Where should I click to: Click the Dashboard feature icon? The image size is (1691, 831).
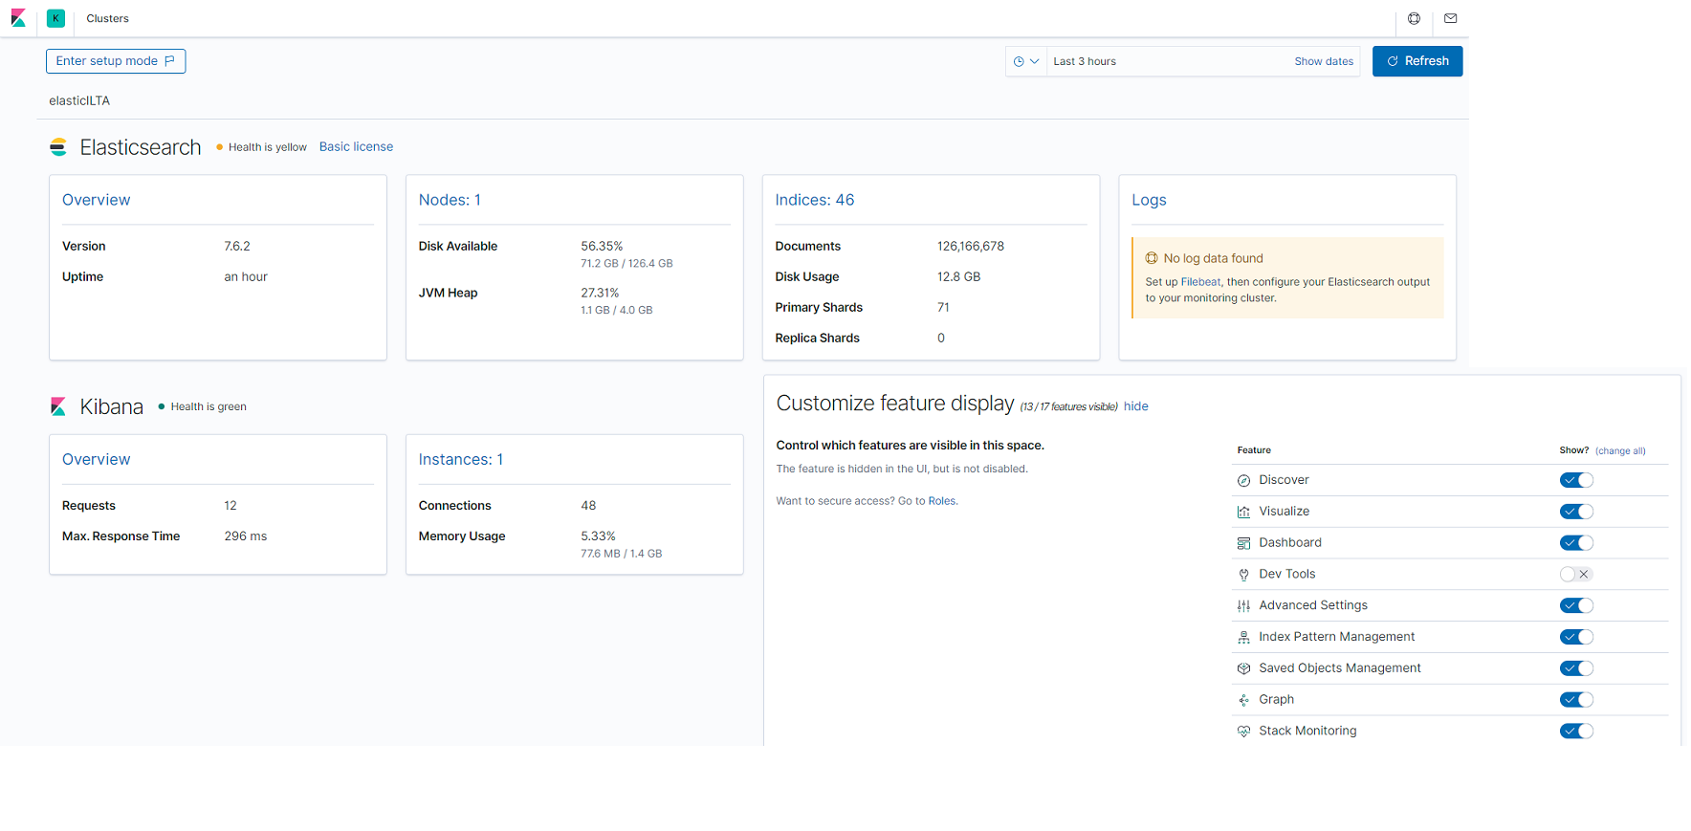coord(1243,543)
